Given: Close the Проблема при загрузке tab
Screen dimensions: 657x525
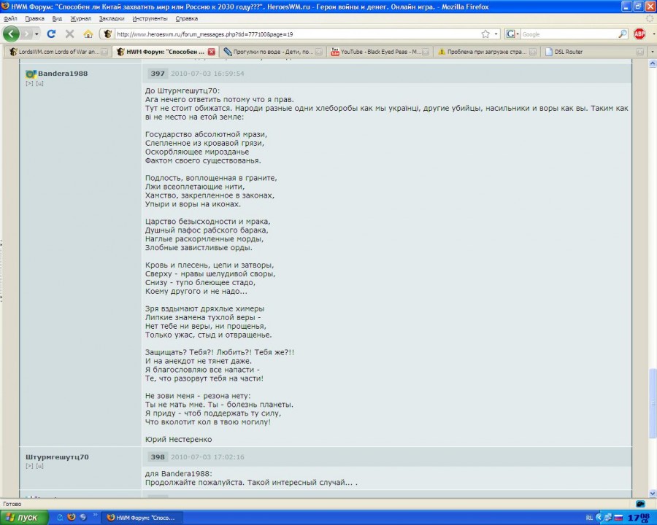Looking at the screenshot, I should click(x=533, y=52).
